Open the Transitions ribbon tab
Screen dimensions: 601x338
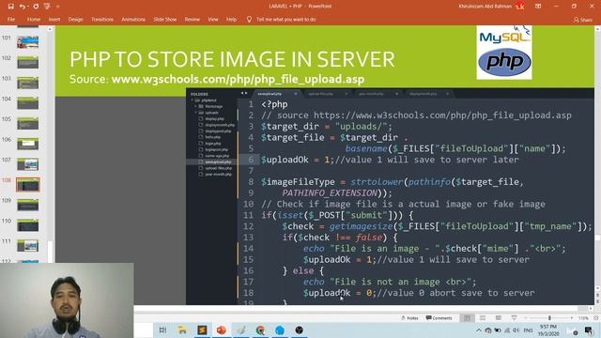(x=102, y=19)
